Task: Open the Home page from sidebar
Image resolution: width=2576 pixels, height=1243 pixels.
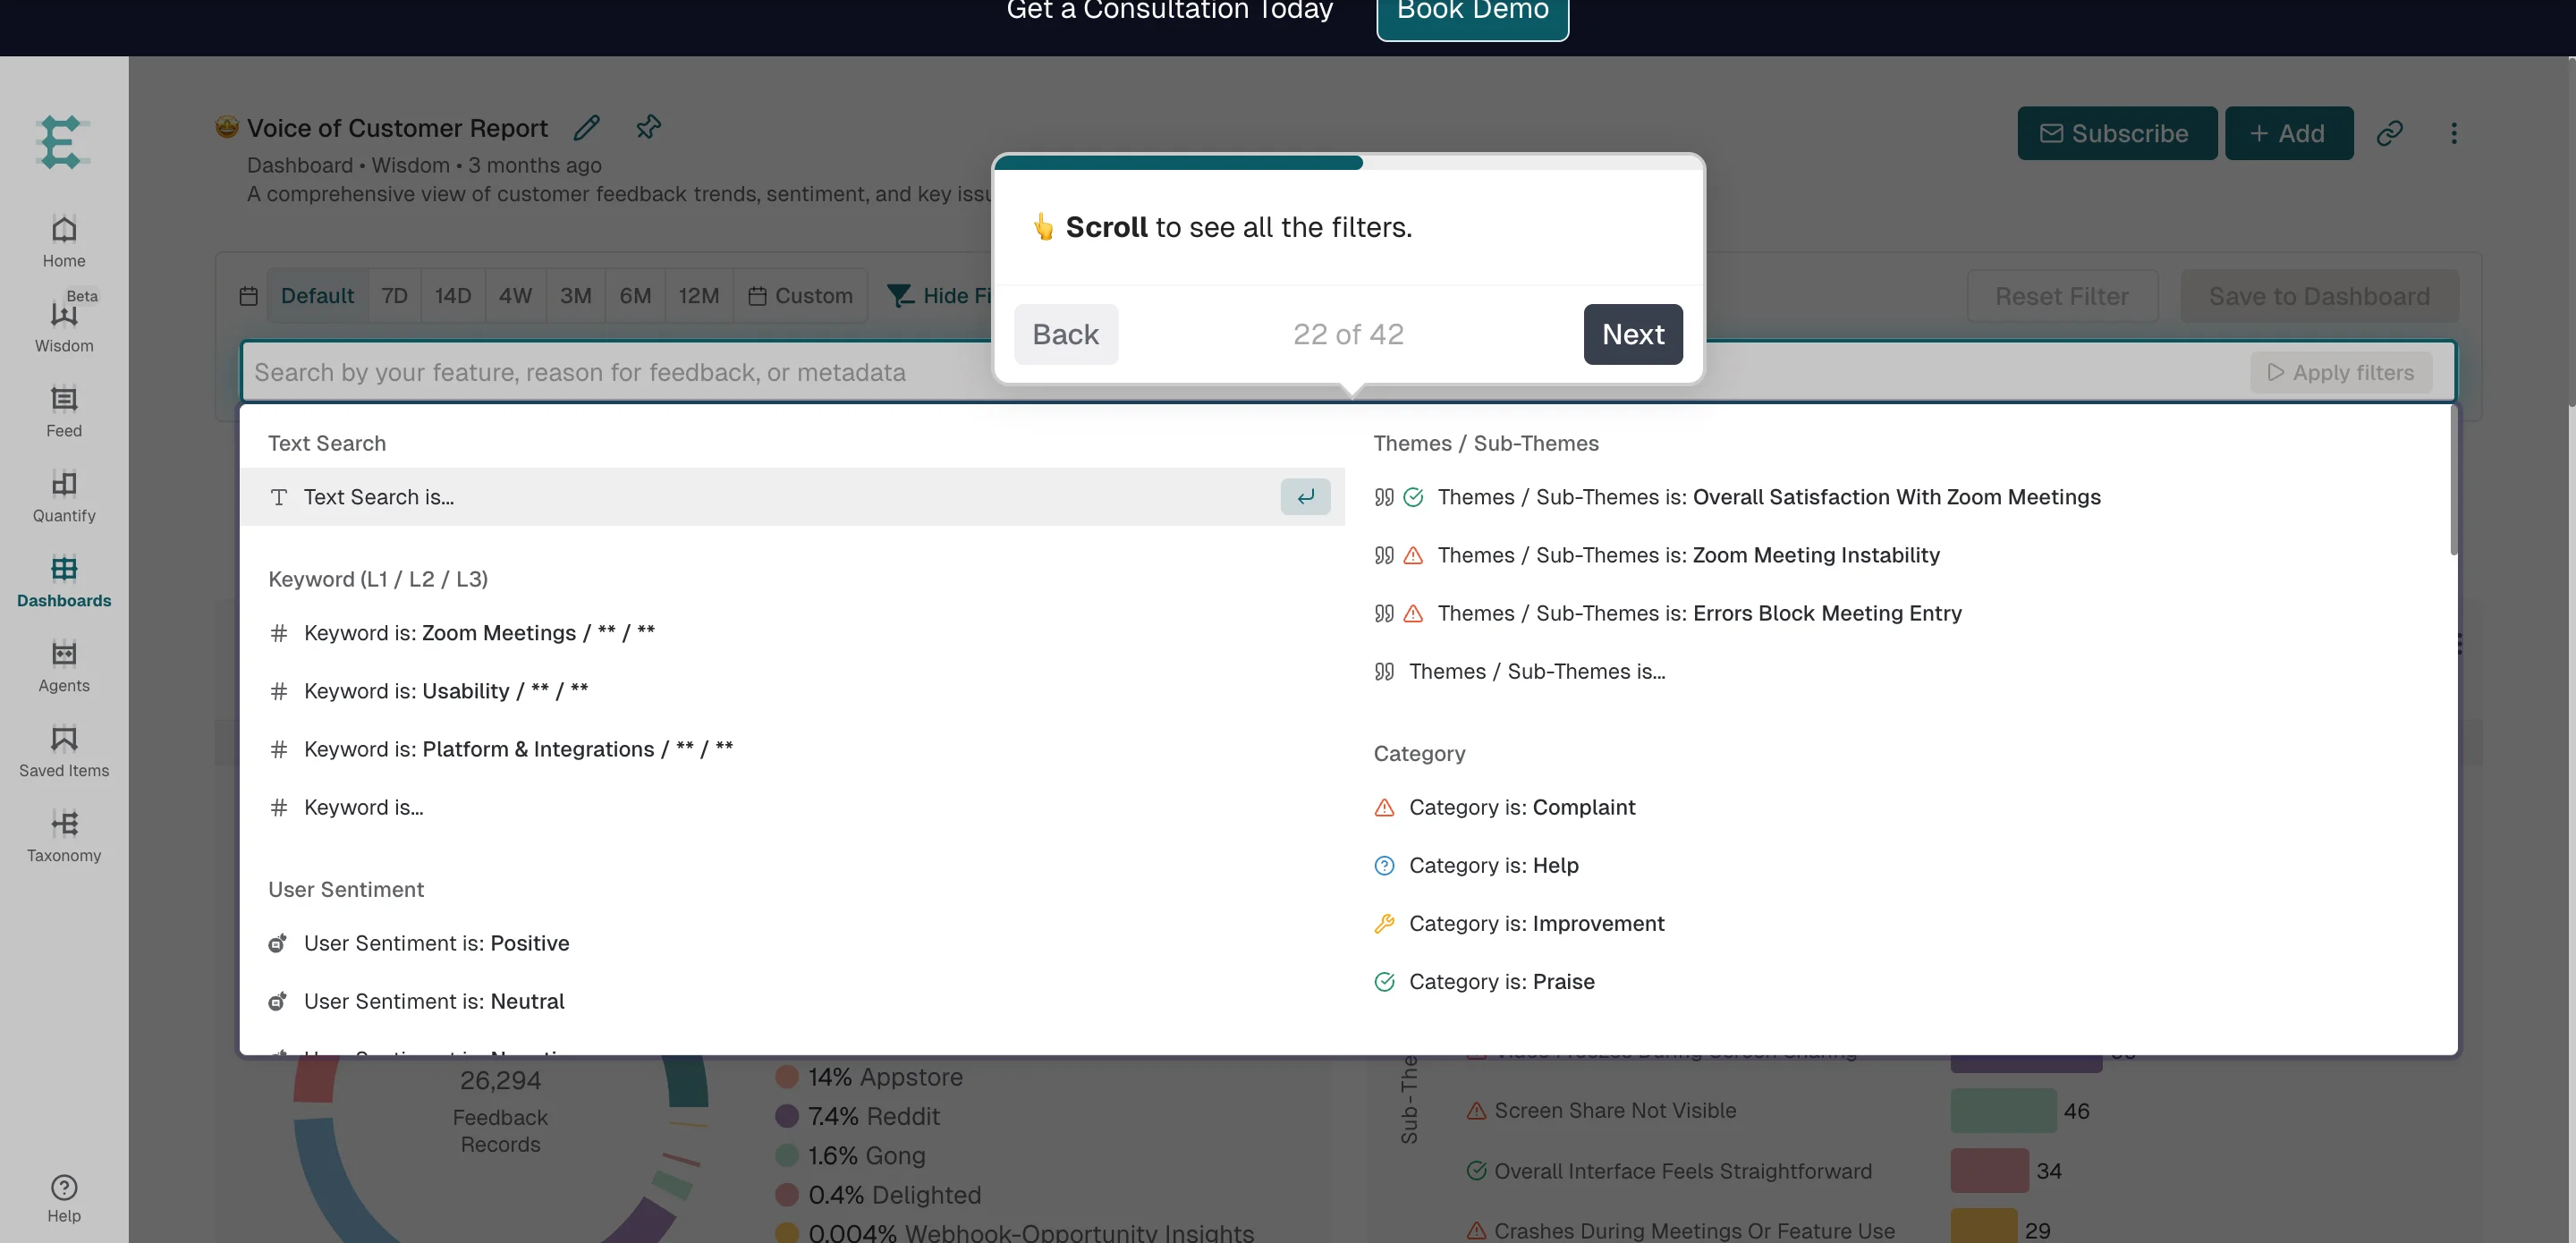Action: pos(63,238)
